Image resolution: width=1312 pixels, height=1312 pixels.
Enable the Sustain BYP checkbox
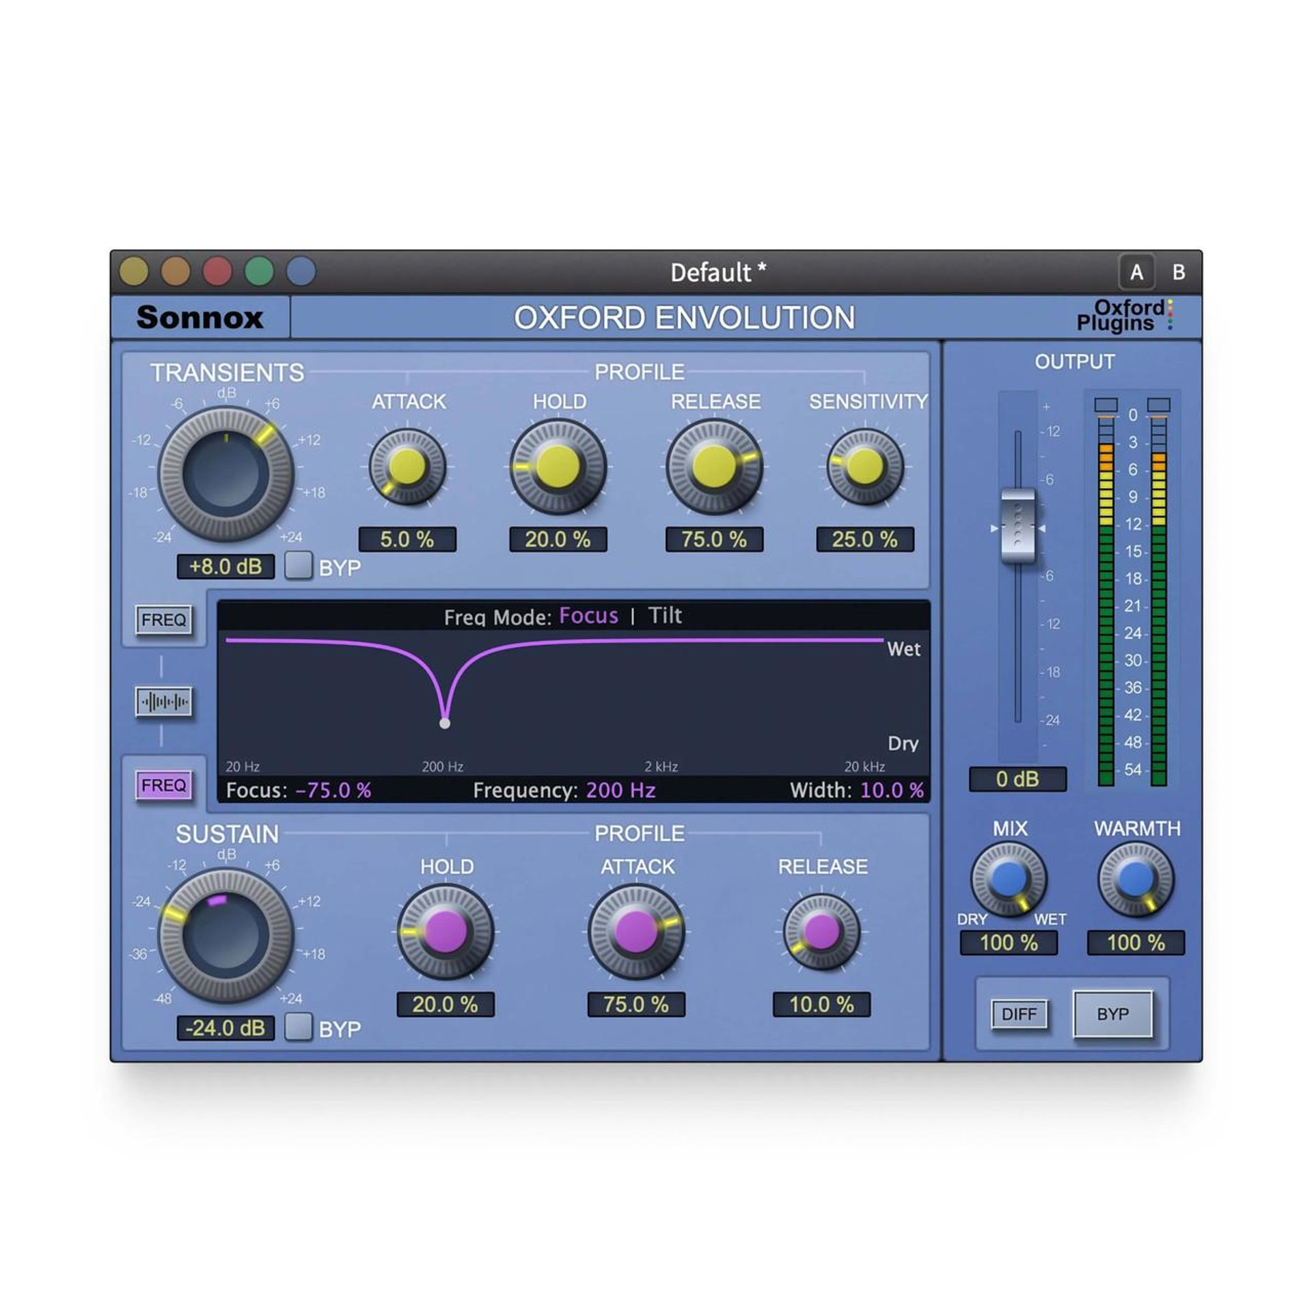pos(298,1027)
